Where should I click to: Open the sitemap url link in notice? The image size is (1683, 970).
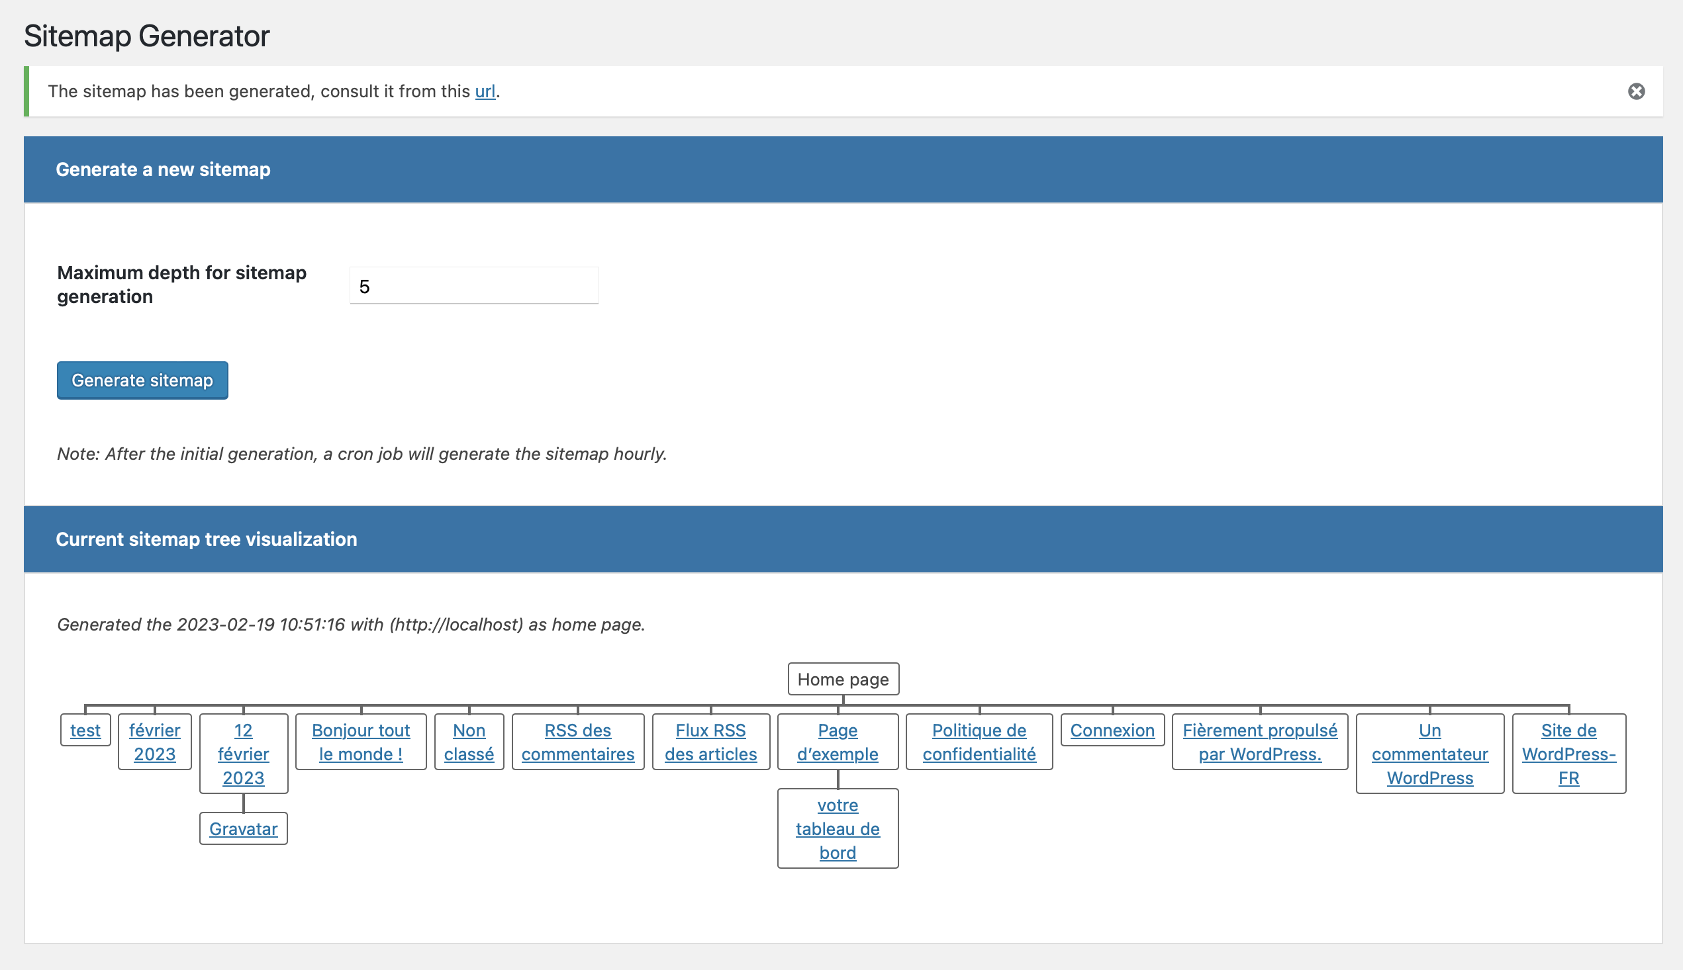[x=485, y=91]
